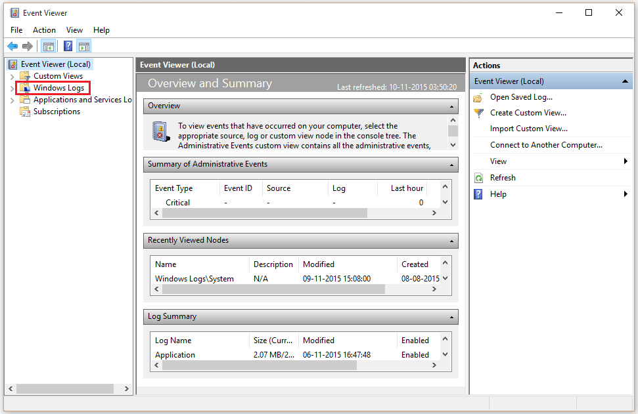Click Recently Viewed Nodes scroll left arrow

pyautogui.click(x=156, y=289)
